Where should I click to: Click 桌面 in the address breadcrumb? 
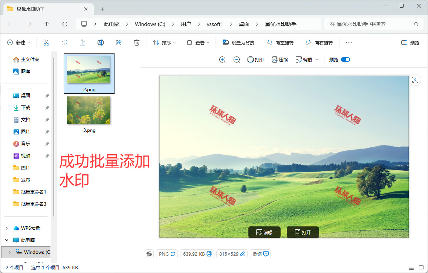tap(244, 24)
